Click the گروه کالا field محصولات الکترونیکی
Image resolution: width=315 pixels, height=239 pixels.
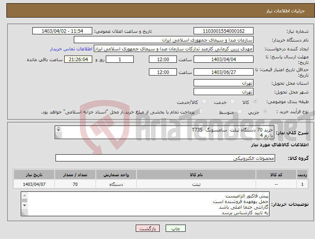[x=165, y=158]
